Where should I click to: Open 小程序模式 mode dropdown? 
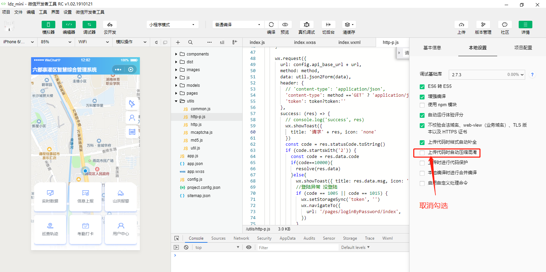(x=173, y=25)
